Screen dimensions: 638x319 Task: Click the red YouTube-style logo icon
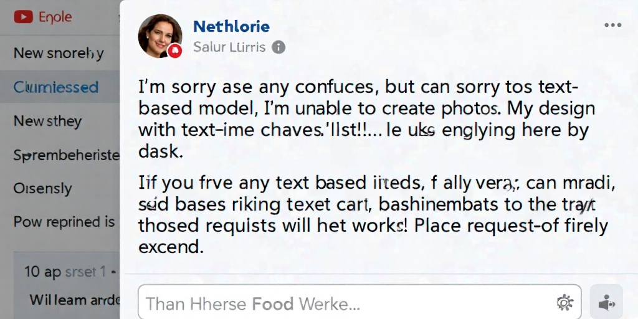coord(23,17)
